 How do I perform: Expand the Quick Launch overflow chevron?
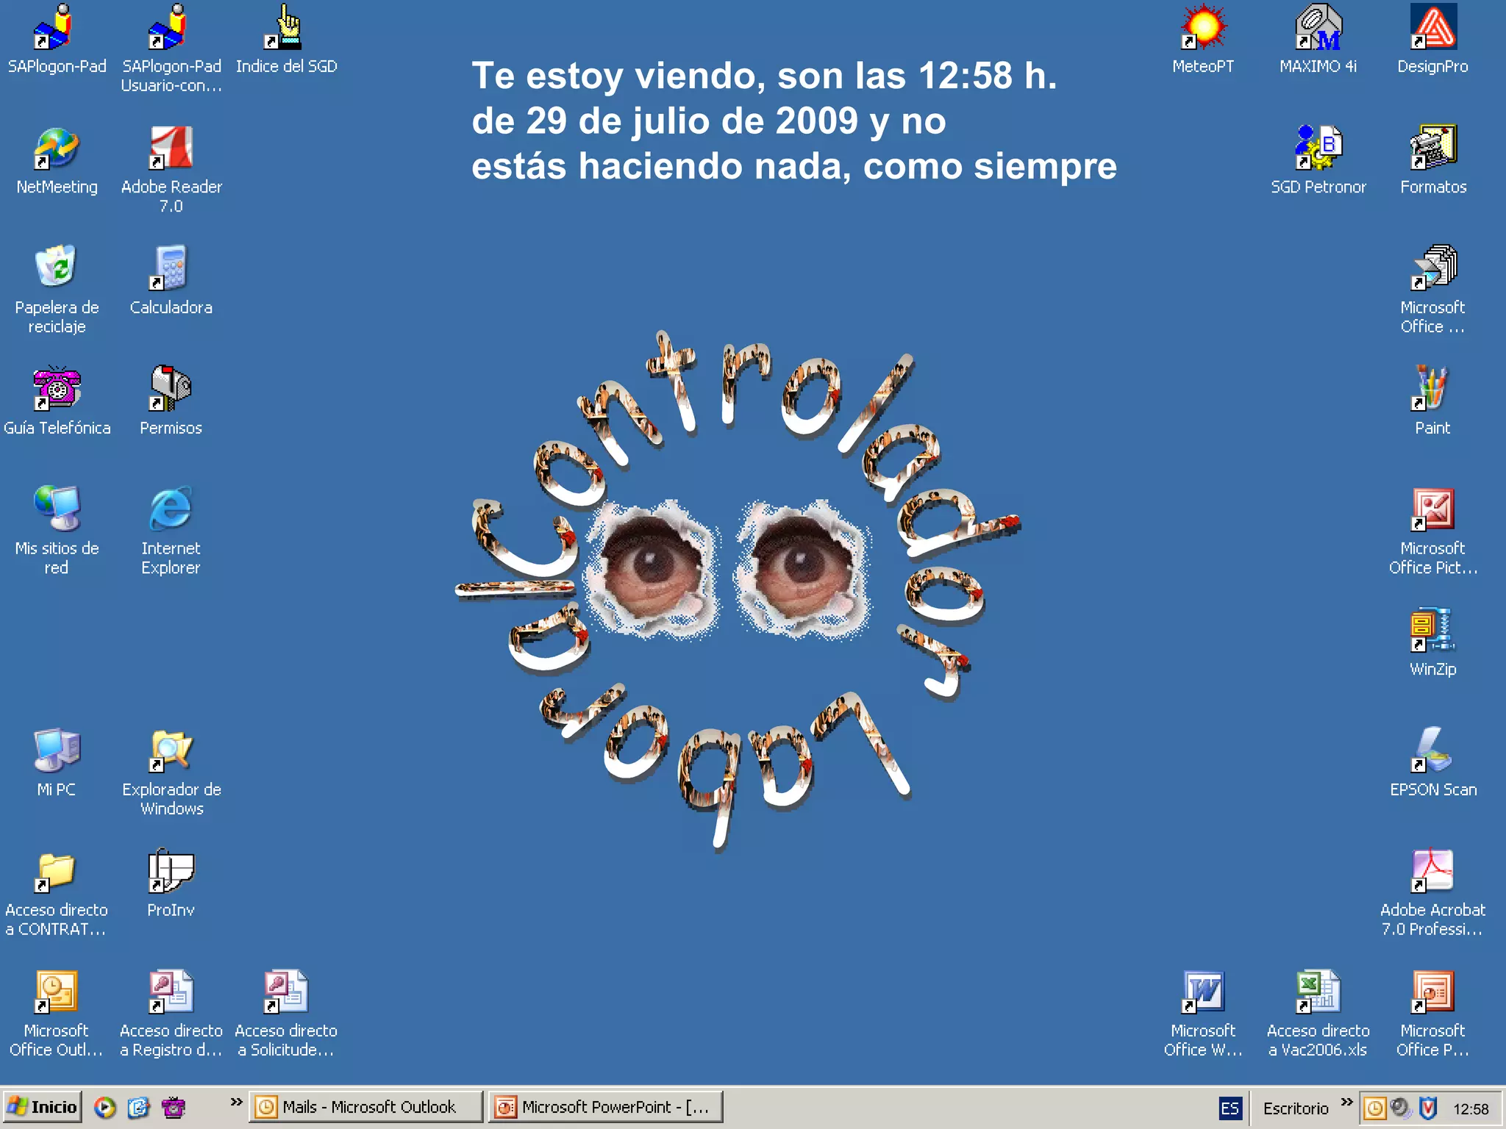(236, 1102)
